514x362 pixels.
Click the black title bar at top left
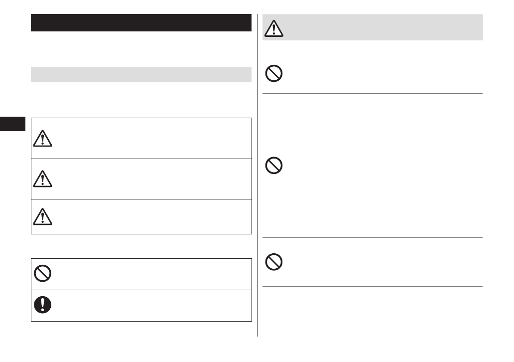141,23
